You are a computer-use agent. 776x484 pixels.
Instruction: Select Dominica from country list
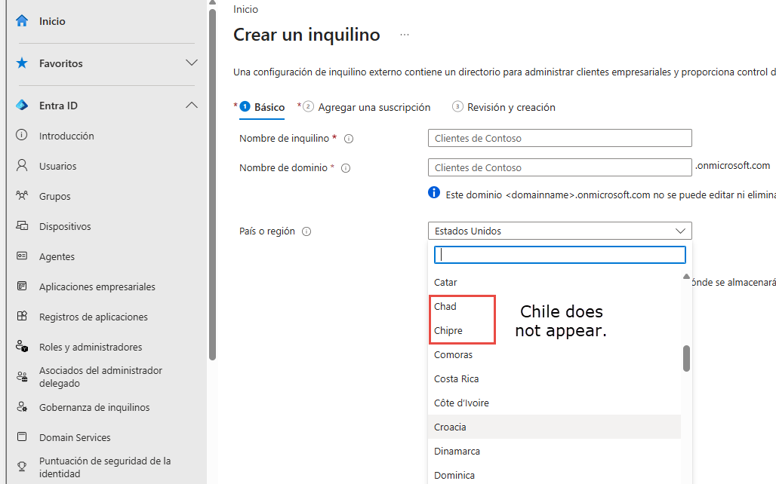coord(554,475)
